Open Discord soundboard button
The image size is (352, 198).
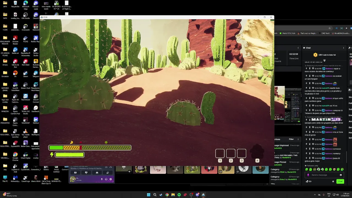tap(108, 173)
